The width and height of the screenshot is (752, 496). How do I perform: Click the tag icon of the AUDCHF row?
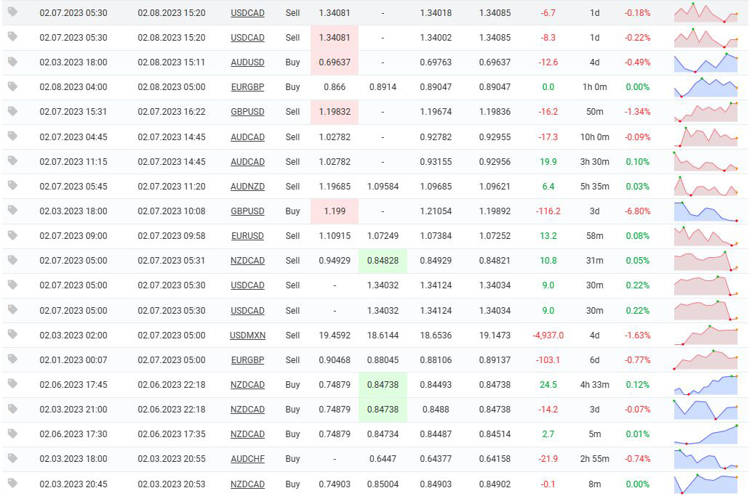[x=13, y=458]
